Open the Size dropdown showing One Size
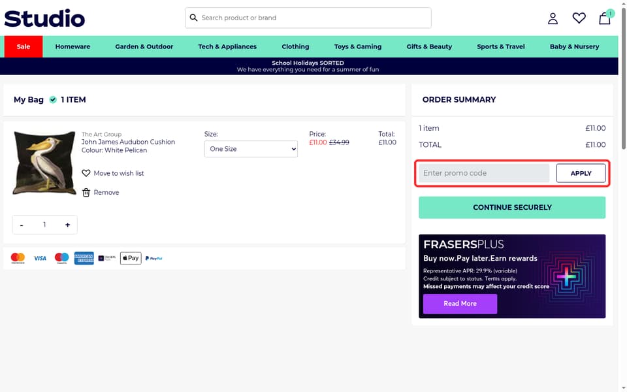Screen dimensions: 627x392 [251, 149]
